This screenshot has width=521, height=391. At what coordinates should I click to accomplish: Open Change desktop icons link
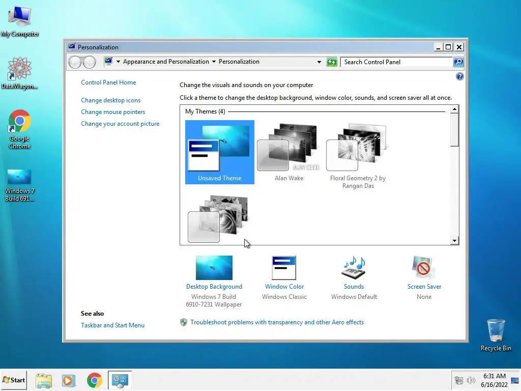click(110, 100)
